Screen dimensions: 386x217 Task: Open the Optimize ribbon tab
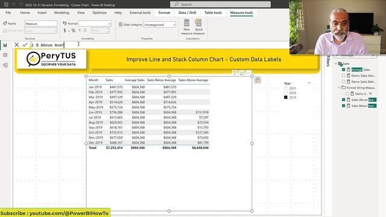coord(100,13)
